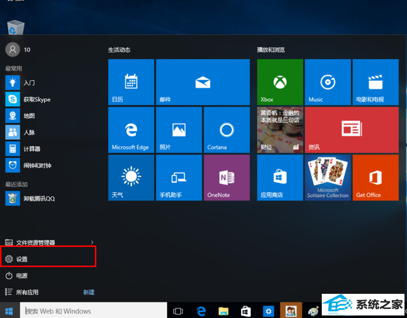This screenshot has width=407, height=318.
Task: Open the Music tile
Action: click(328, 82)
